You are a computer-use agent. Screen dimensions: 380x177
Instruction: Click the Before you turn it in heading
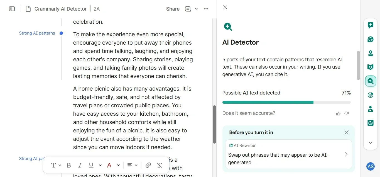251,132
